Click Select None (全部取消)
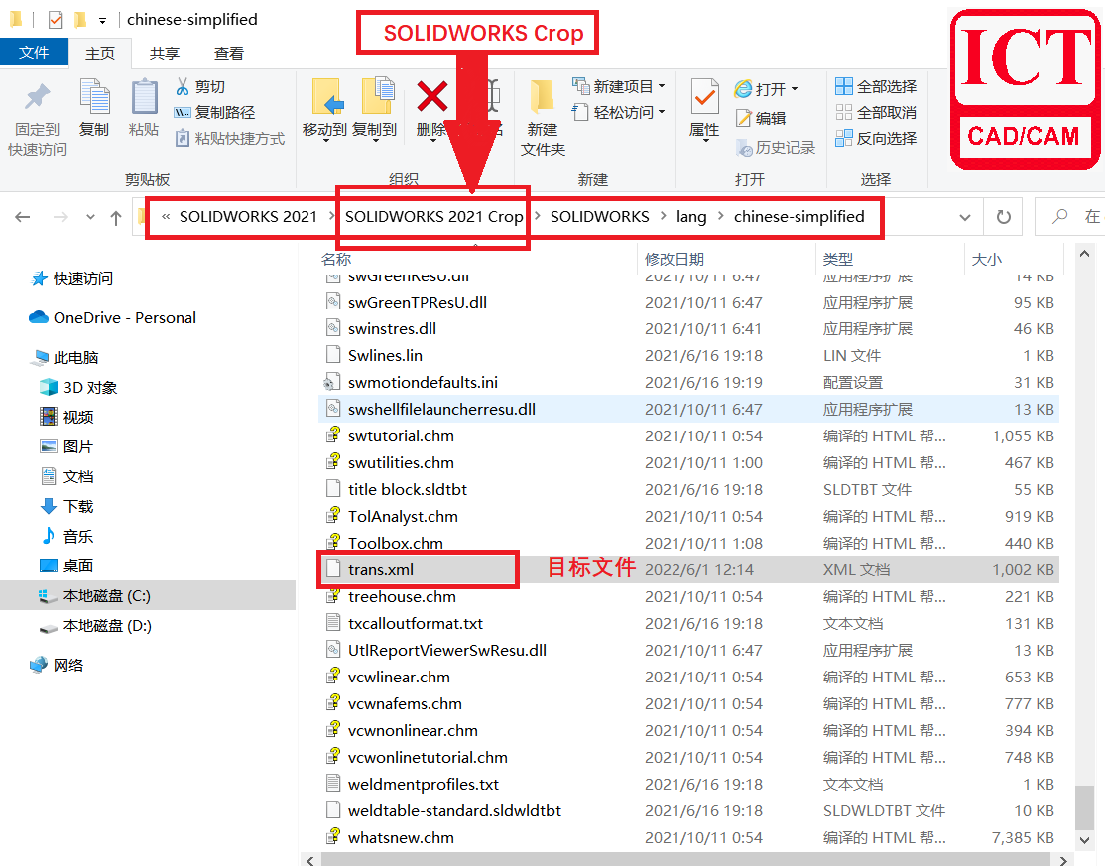Viewport: 1105px width, 866px height. point(876,113)
